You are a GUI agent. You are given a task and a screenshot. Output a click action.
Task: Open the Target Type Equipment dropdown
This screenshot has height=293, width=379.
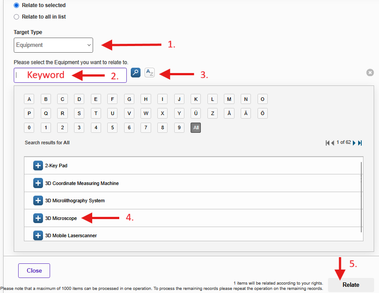54,45
